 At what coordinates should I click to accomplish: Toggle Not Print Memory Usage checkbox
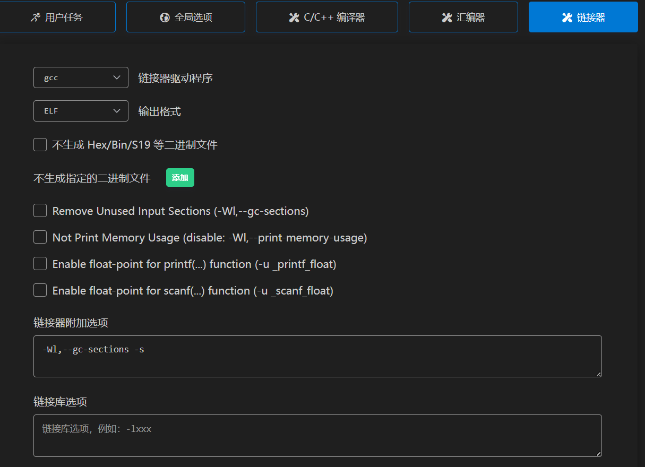[x=40, y=237]
